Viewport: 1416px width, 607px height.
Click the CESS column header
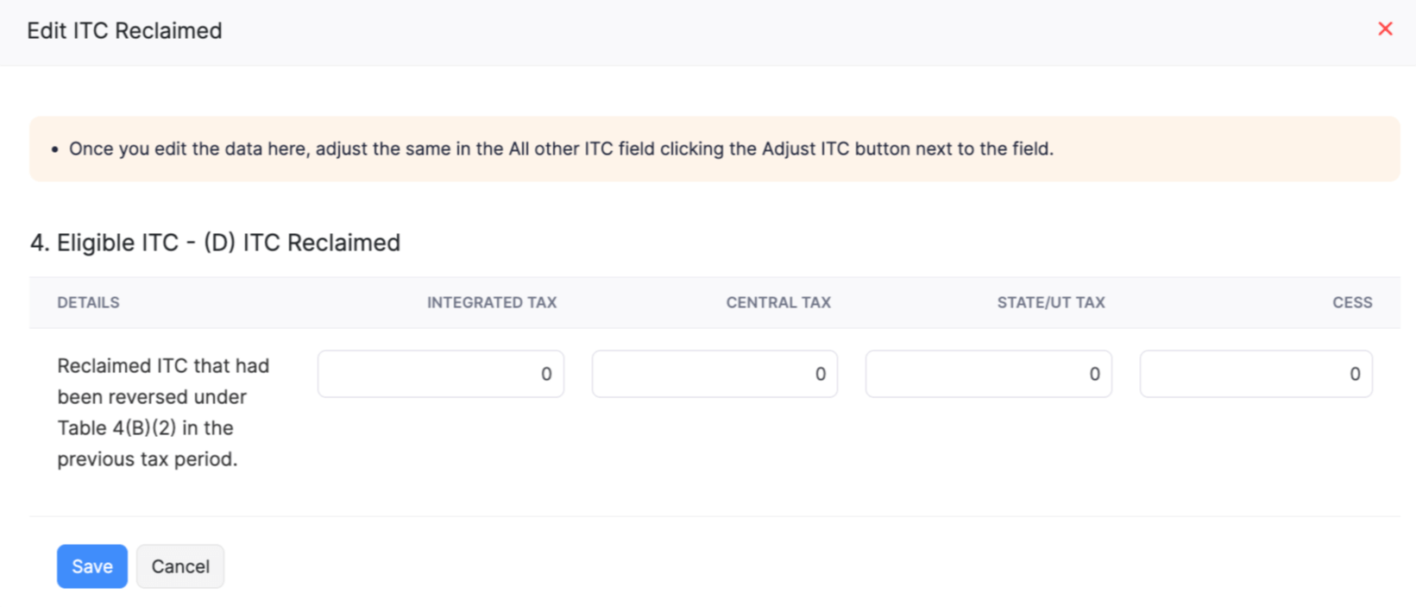tap(1352, 302)
